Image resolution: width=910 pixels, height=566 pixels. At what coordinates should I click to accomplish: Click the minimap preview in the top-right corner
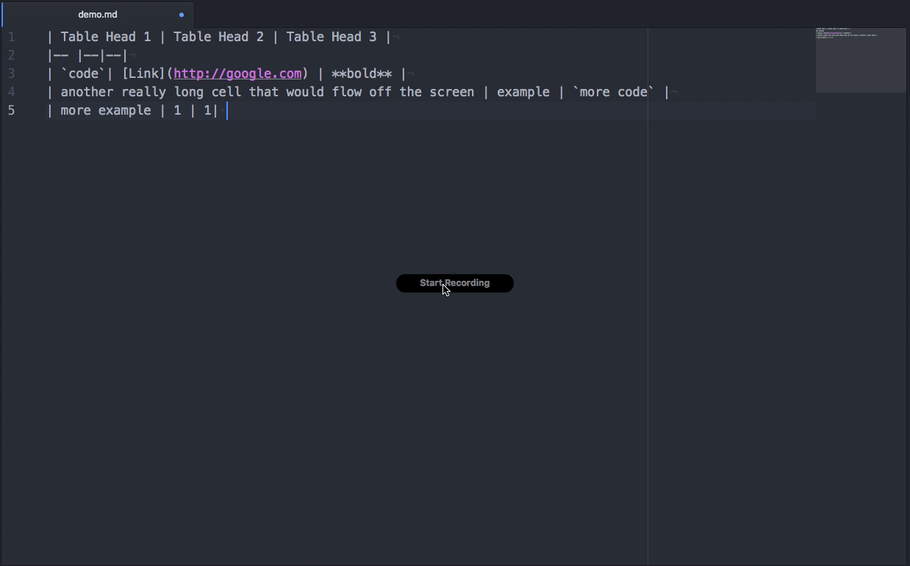[860, 60]
